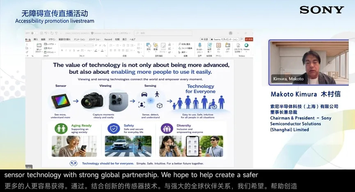Image resolution: width=355 pixels, height=192 pixels.
Task: Open the font color swatch
Action: (x=102, y=50)
